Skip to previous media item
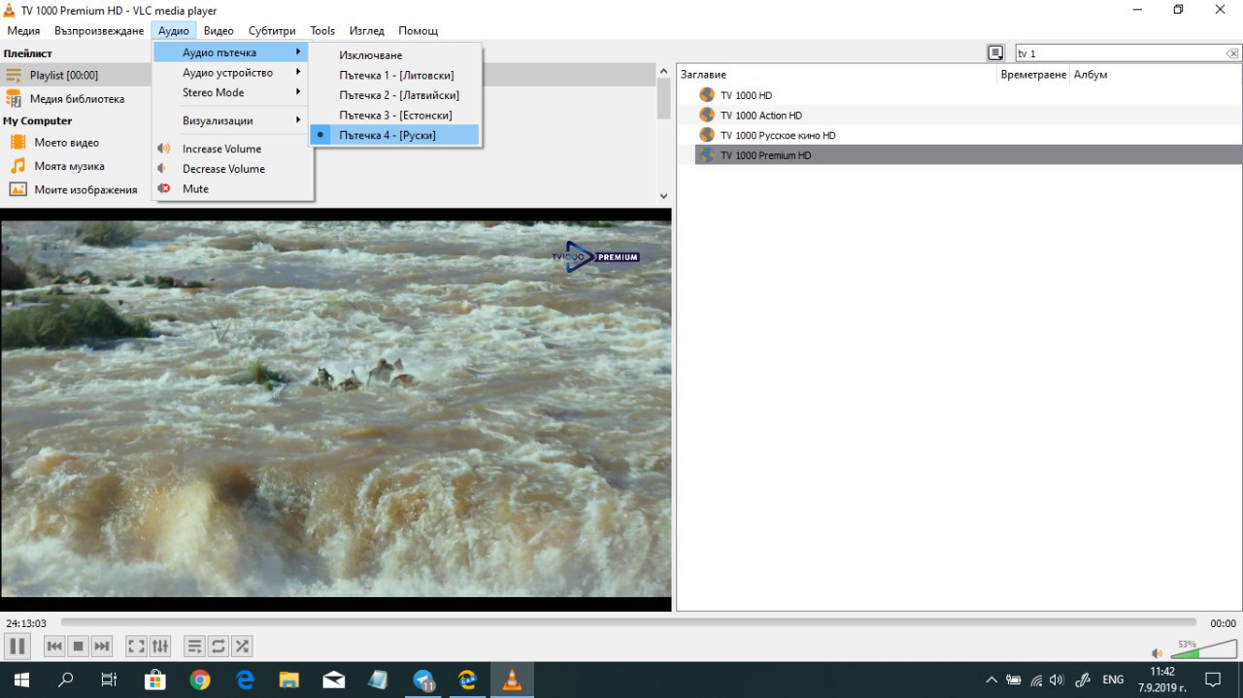 (x=54, y=646)
